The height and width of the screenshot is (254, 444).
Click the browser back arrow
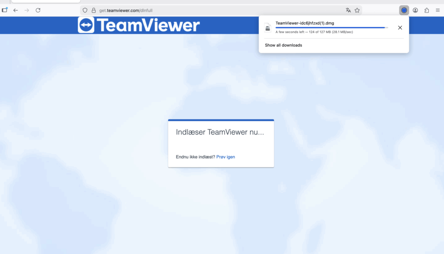coord(16,10)
